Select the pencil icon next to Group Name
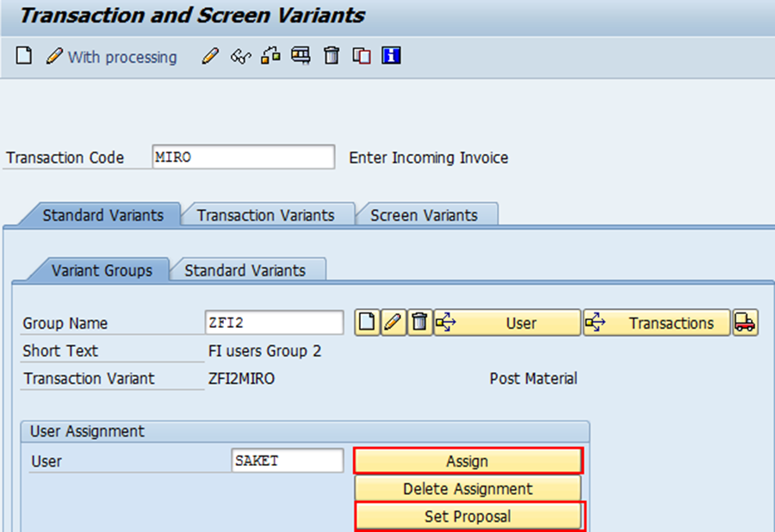This screenshot has height=532, width=775. point(393,322)
